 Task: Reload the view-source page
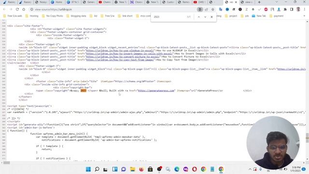[17, 9]
